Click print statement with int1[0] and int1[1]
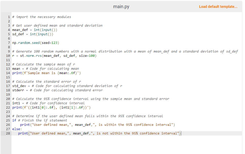 coord(51,108)
